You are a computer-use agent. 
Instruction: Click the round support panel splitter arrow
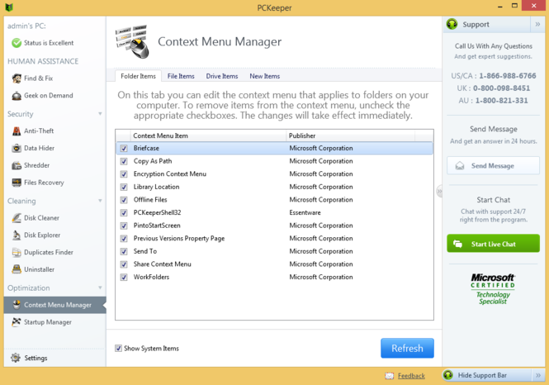(439, 192)
